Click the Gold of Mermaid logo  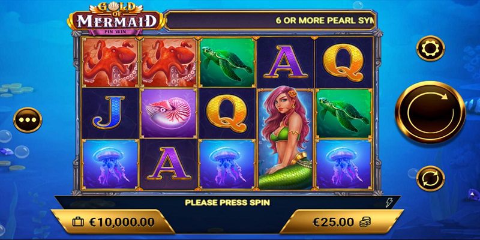tap(116, 19)
